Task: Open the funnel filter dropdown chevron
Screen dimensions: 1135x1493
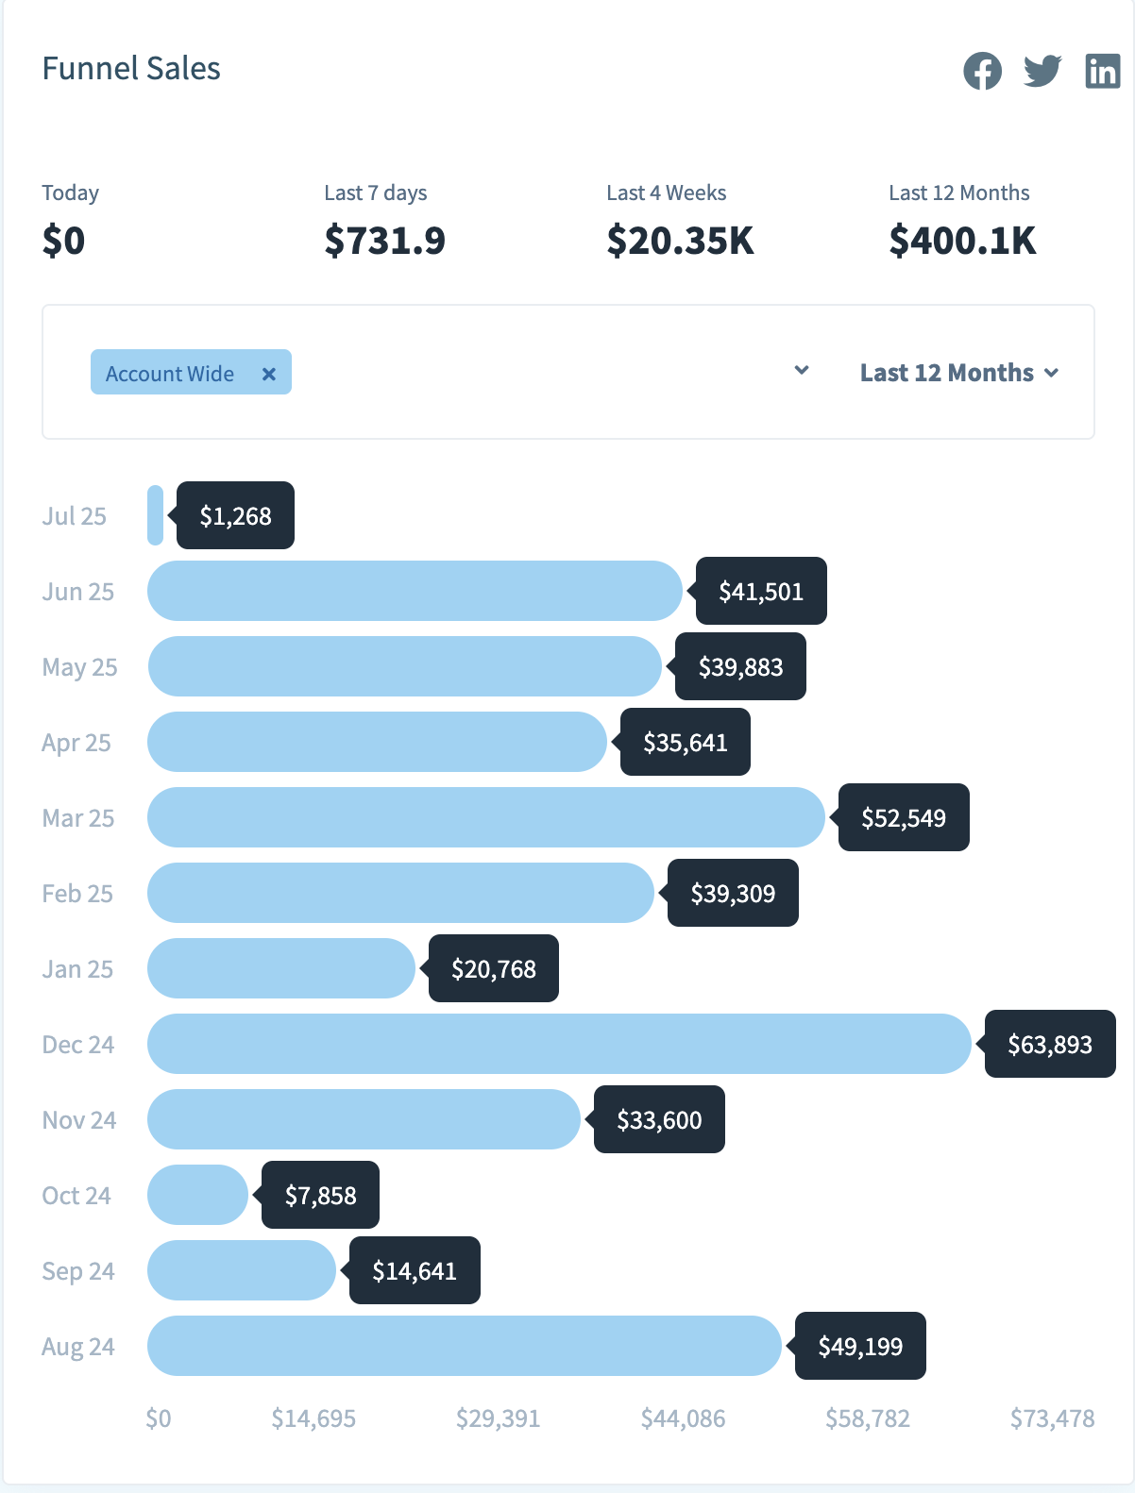Action: click(802, 370)
